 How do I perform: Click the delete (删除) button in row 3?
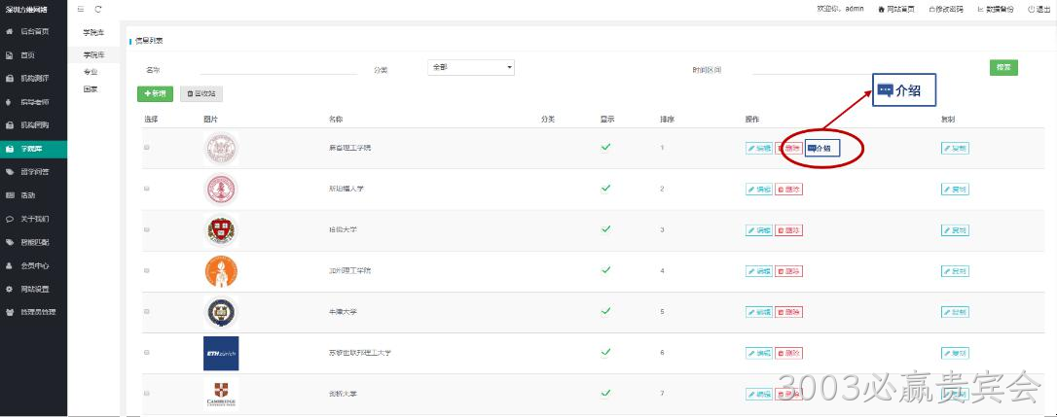pyautogui.click(x=788, y=230)
